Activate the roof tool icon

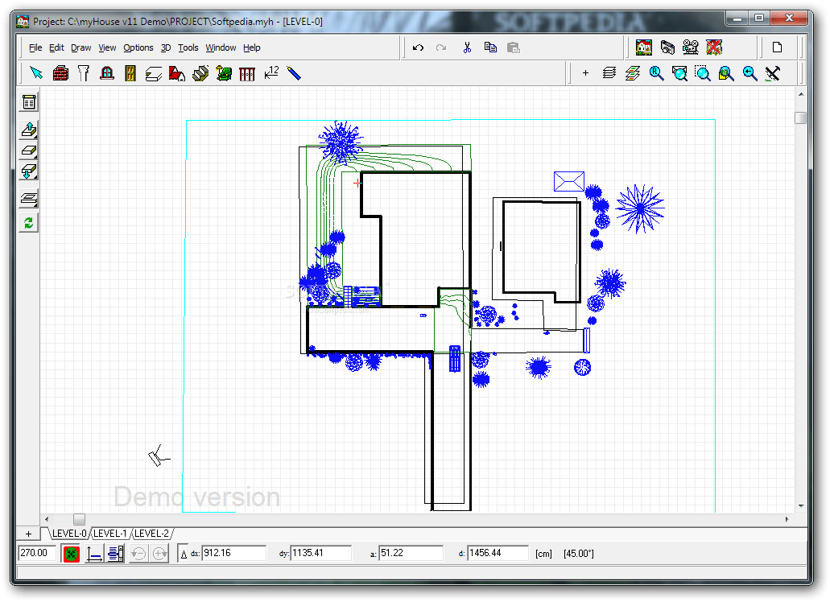pyautogui.click(x=177, y=73)
